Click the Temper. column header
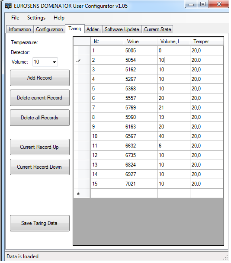 pyautogui.click(x=207, y=41)
